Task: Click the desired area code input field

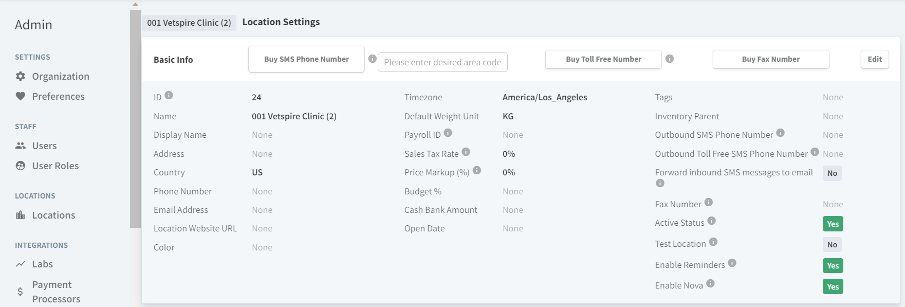Action: click(x=442, y=62)
